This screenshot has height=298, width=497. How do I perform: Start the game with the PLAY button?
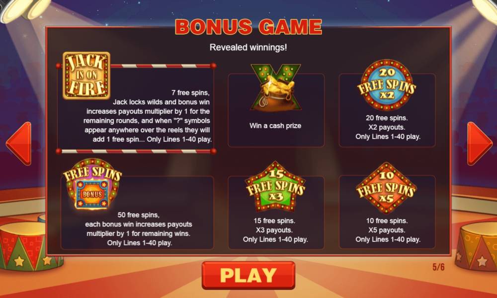click(x=248, y=275)
